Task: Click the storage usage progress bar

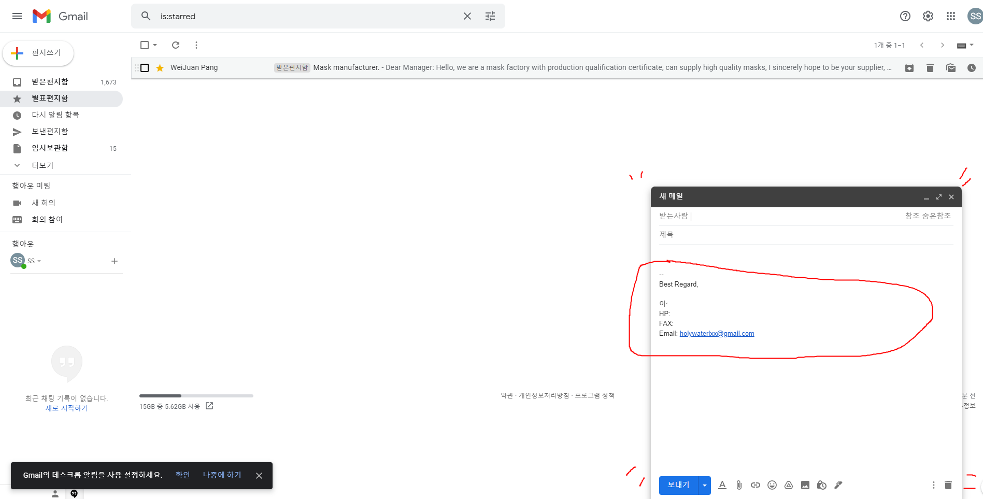Action: 196,396
